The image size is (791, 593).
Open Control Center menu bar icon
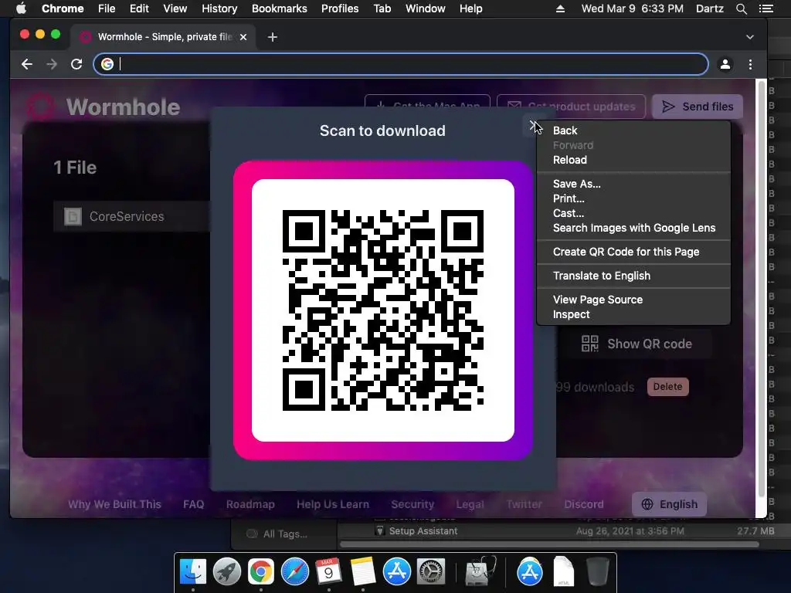[766, 8]
